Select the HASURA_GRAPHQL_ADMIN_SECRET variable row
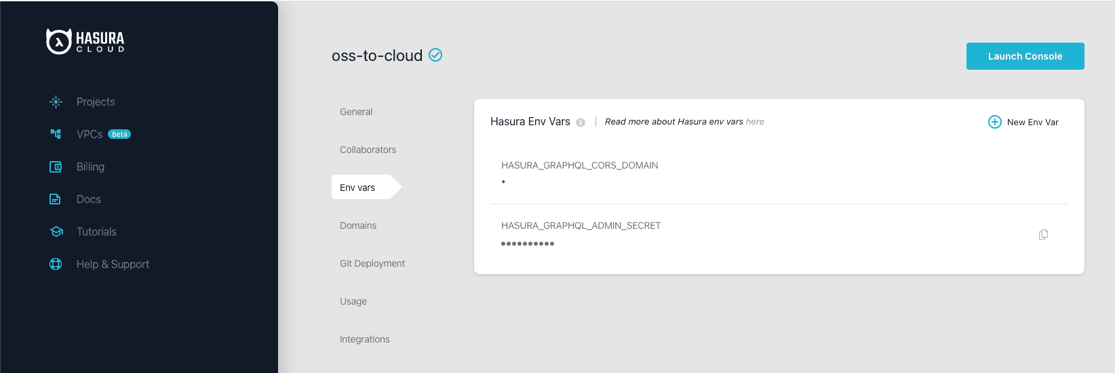Screen dimensions: 1115x373 pyautogui.click(x=779, y=234)
